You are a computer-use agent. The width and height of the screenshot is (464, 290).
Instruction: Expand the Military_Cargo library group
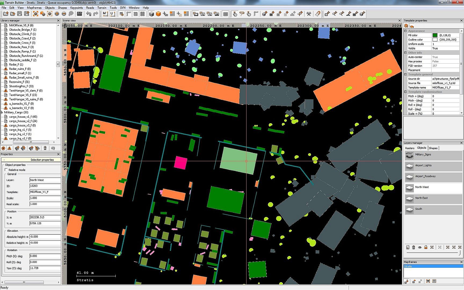click(2, 113)
